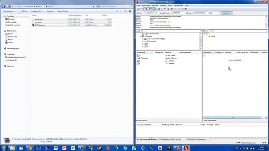Toggle local directory tree display in FileZilla
This screenshot has width=269, height=151.
click(148, 9)
